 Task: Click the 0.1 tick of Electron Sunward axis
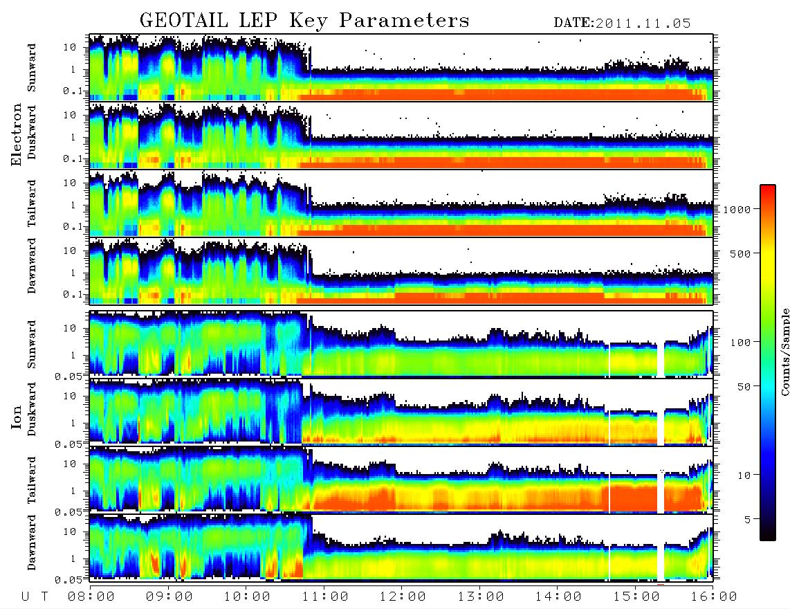coord(73,91)
